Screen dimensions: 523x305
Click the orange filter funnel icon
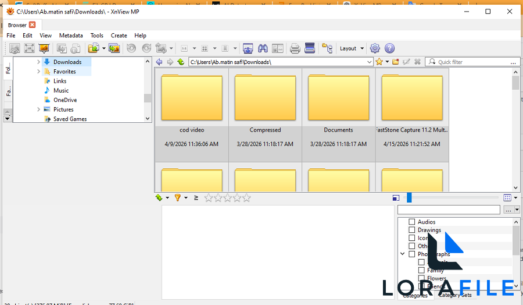[178, 198]
